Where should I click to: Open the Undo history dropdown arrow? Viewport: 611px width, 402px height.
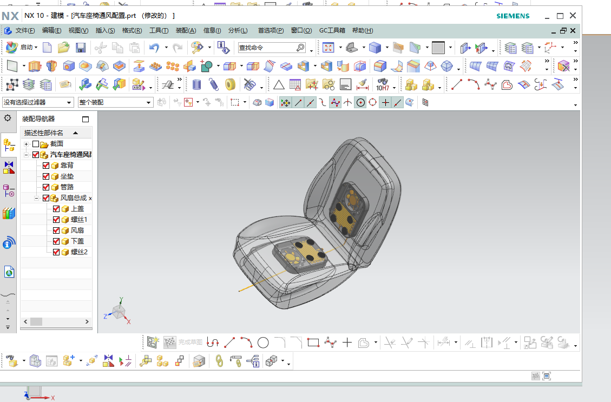tap(166, 48)
